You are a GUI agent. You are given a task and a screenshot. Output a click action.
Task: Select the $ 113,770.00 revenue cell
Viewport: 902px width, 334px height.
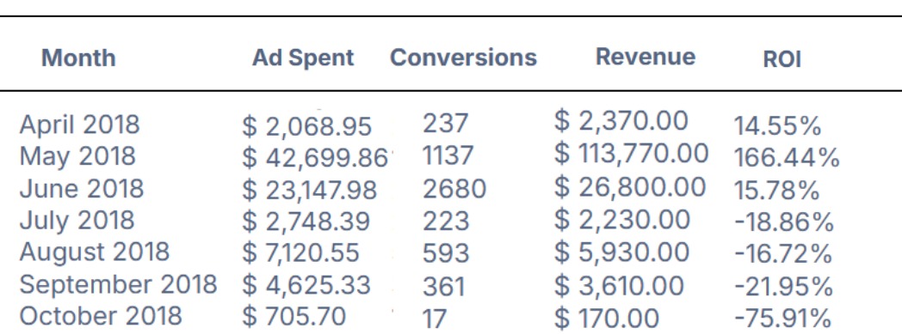coord(631,154)
